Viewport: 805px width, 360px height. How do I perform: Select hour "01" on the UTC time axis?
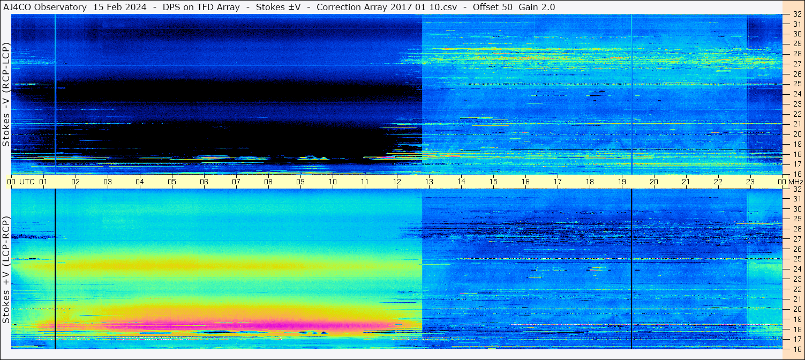click(43, 182)
